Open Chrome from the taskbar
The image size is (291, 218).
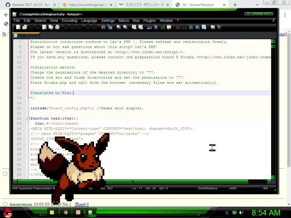click(x=66, y=212)
